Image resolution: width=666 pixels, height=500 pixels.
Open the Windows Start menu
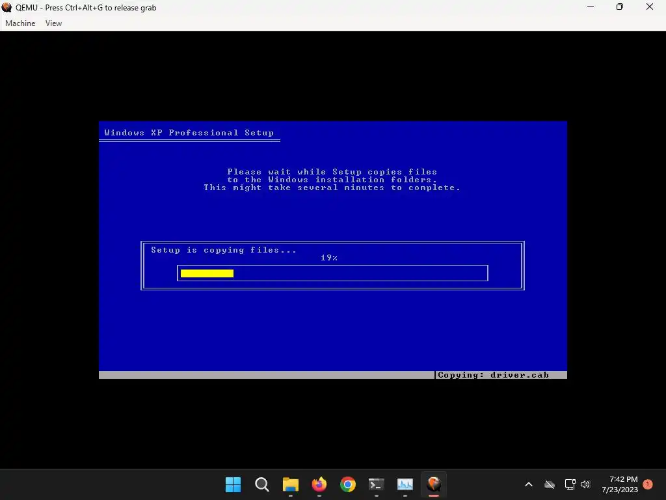click(x=233, y=484)
